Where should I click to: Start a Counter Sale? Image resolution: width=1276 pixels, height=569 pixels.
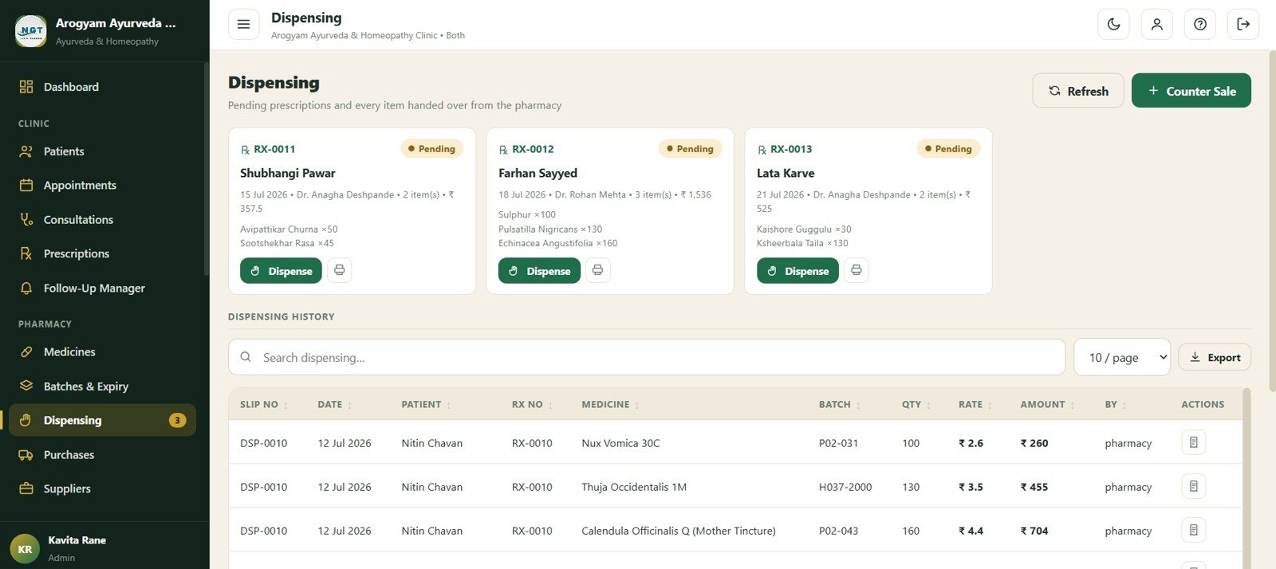(1191, 91)
